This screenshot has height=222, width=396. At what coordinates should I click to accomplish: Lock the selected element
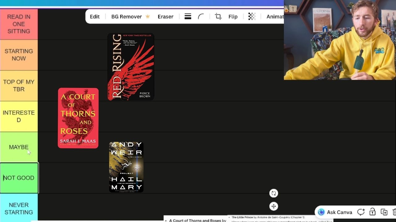tap(372, 212)
